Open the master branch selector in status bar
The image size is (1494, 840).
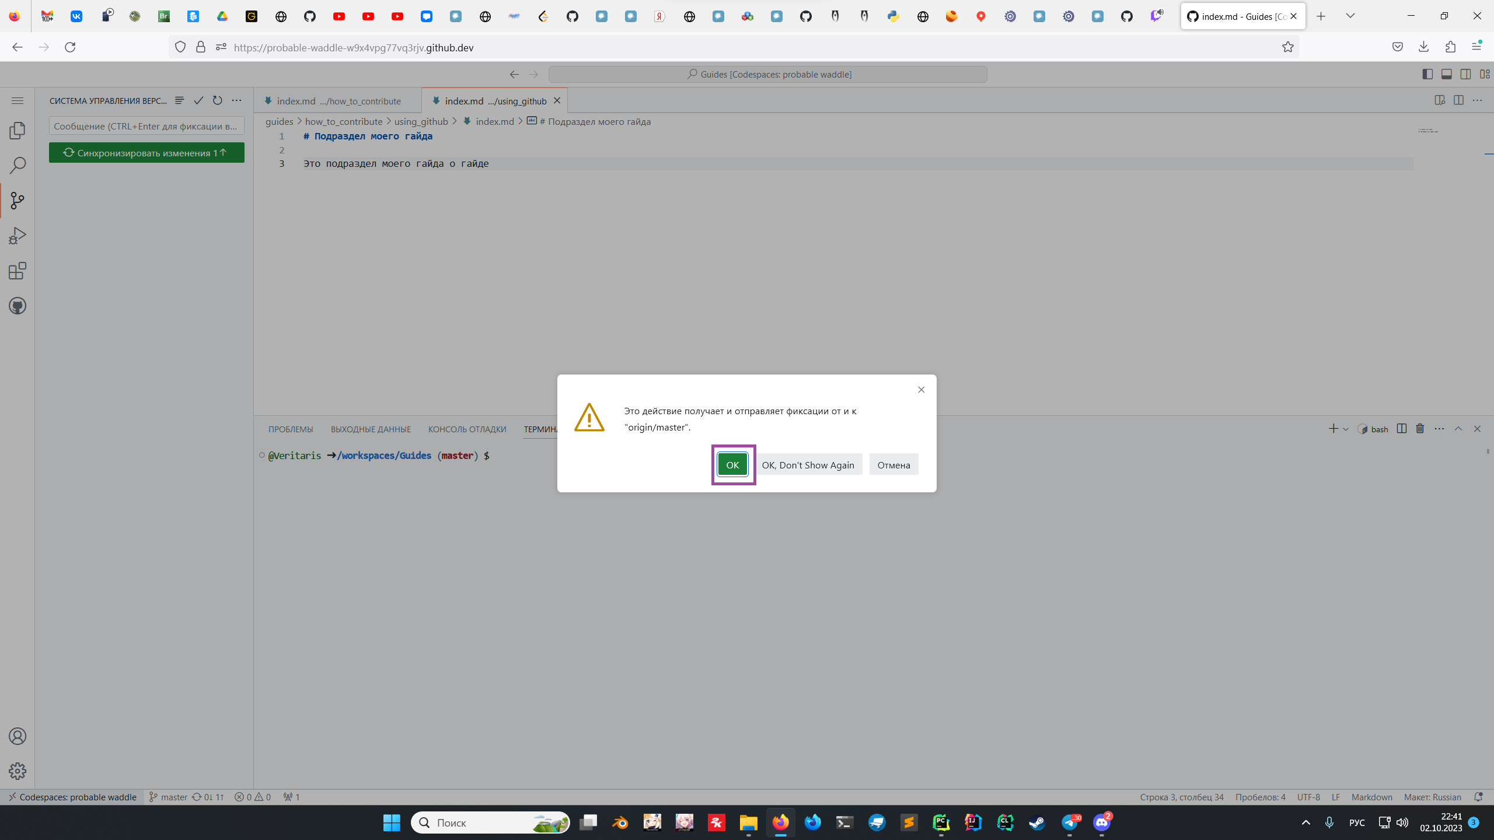tap(168, 797)
